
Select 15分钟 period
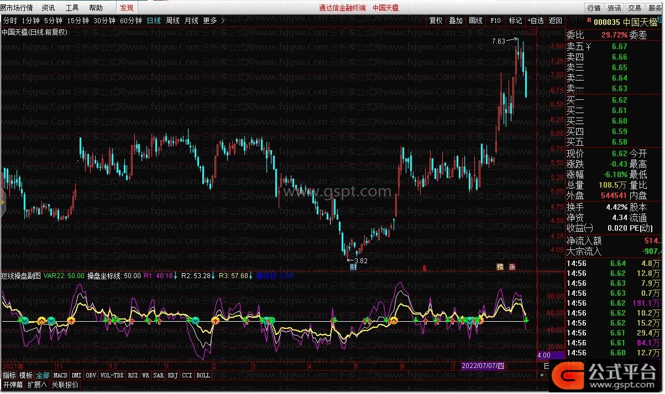pos(78,20)
